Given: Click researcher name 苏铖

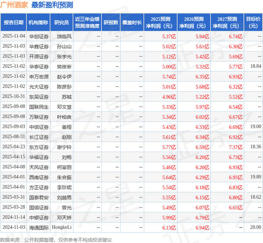Looking at the screenshot, I should point(67,97).
